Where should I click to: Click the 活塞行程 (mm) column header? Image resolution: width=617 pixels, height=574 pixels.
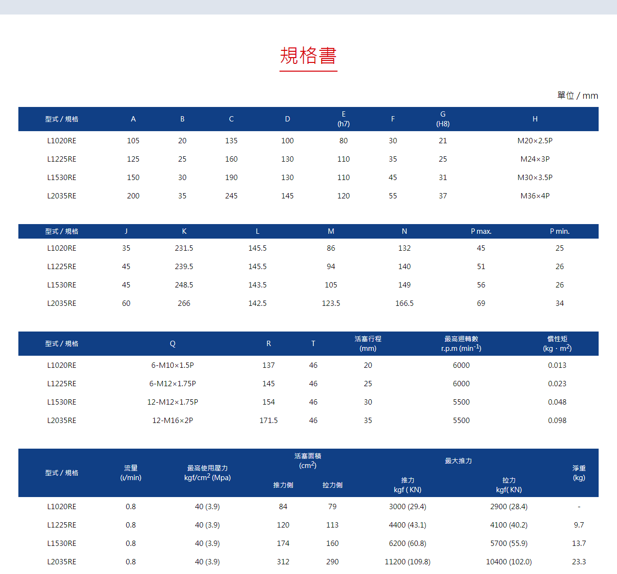tap(367, 344)
